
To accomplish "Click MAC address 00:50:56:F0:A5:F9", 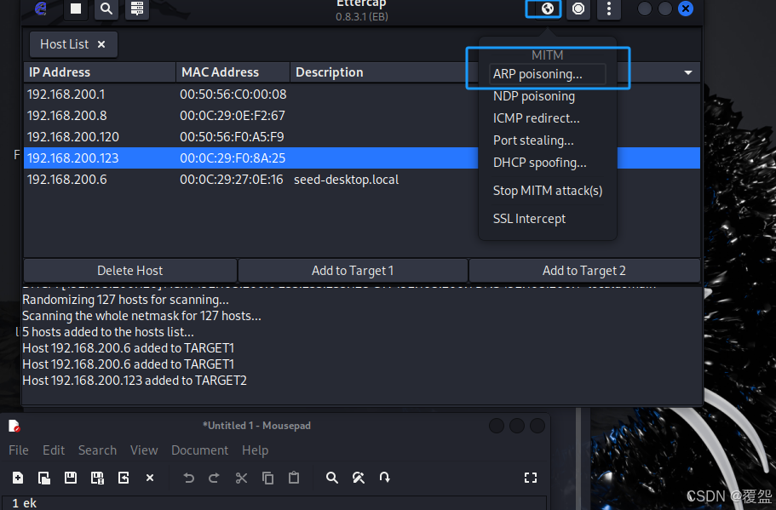I will pyautogui.click(x=232, y=137).
